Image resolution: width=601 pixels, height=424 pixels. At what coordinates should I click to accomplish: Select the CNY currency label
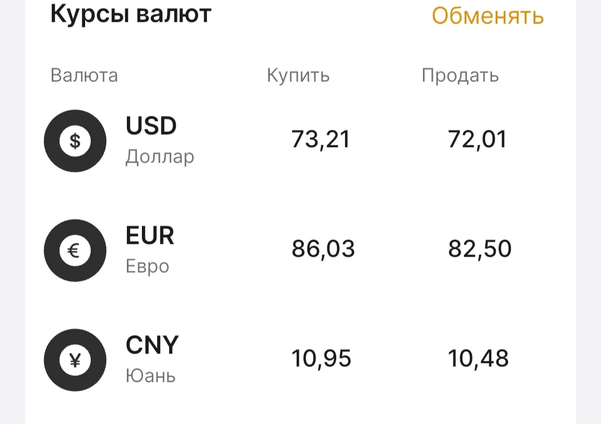152,345
